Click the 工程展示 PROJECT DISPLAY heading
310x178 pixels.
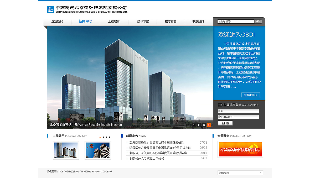[70, 136]
